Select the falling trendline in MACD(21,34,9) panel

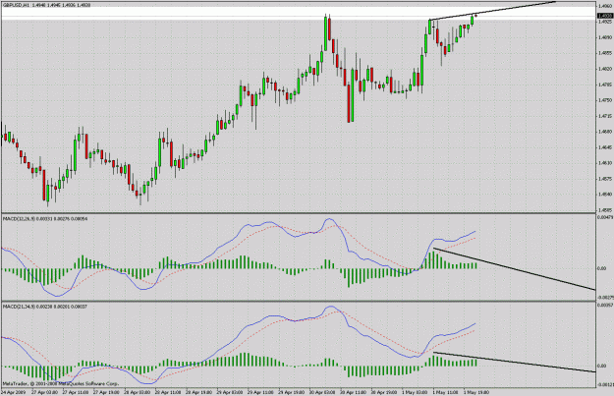point(515,363)
